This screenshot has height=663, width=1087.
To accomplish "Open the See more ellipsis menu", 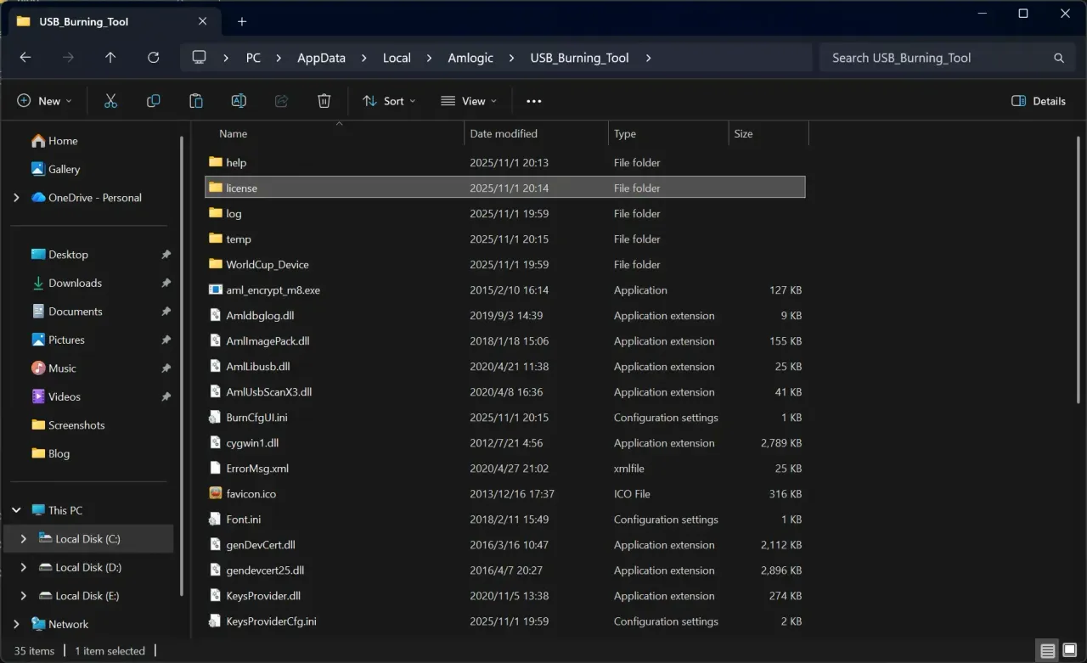I will tap(533, 101).
